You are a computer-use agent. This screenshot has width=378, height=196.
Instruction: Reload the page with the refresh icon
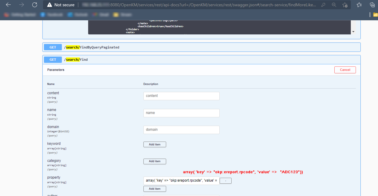35,5
